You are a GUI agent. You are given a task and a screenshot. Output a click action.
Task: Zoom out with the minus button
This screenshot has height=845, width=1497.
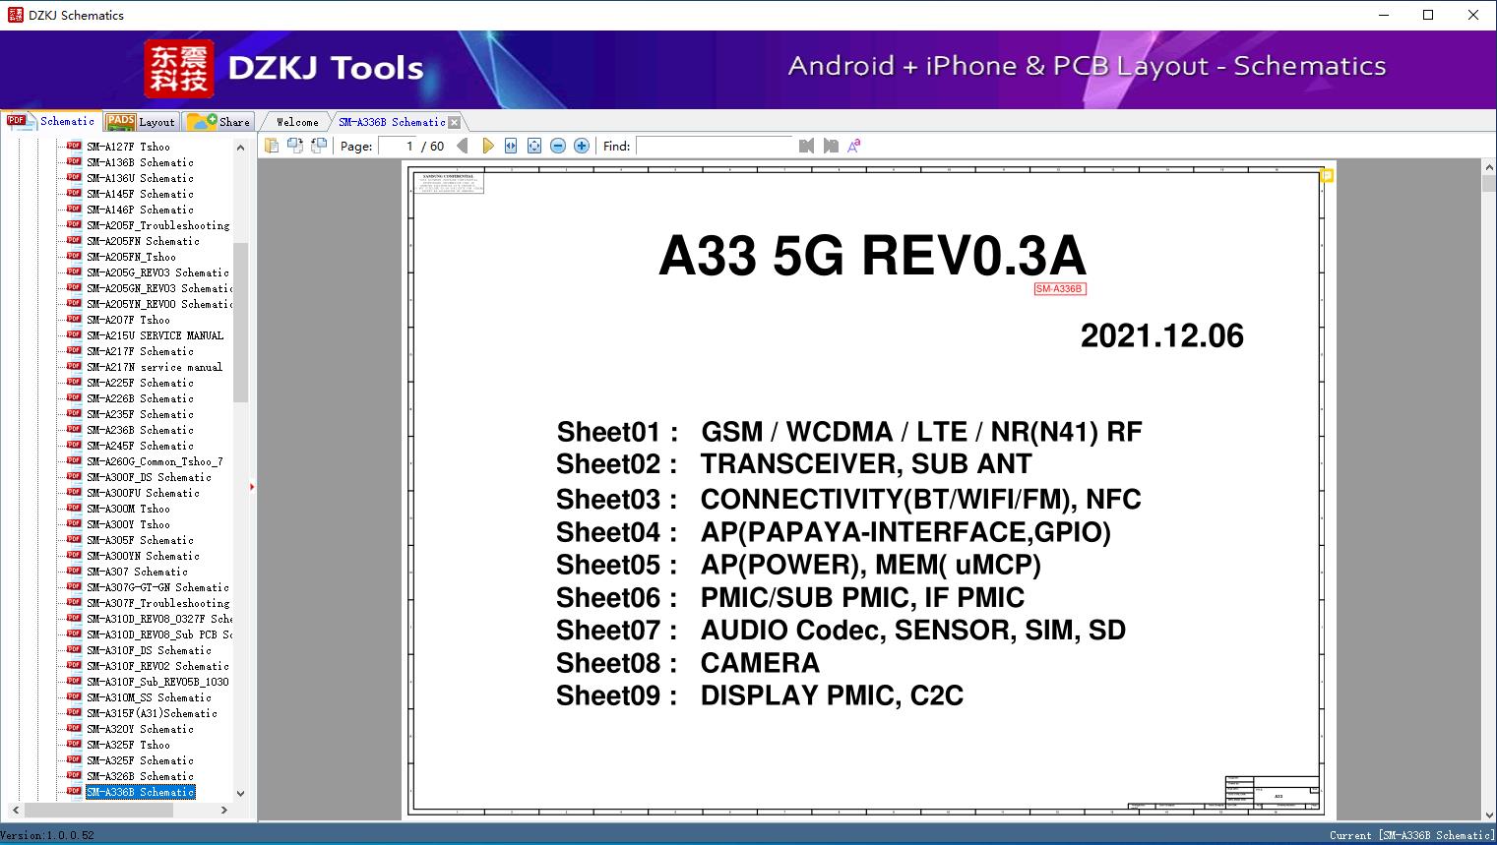(x=558, y=146)
